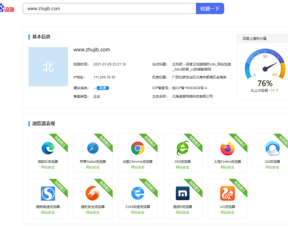The width and height of the screenshot is (288, 230).
Task: Select the Apple Safari browser icon
Action: (93, 148)
